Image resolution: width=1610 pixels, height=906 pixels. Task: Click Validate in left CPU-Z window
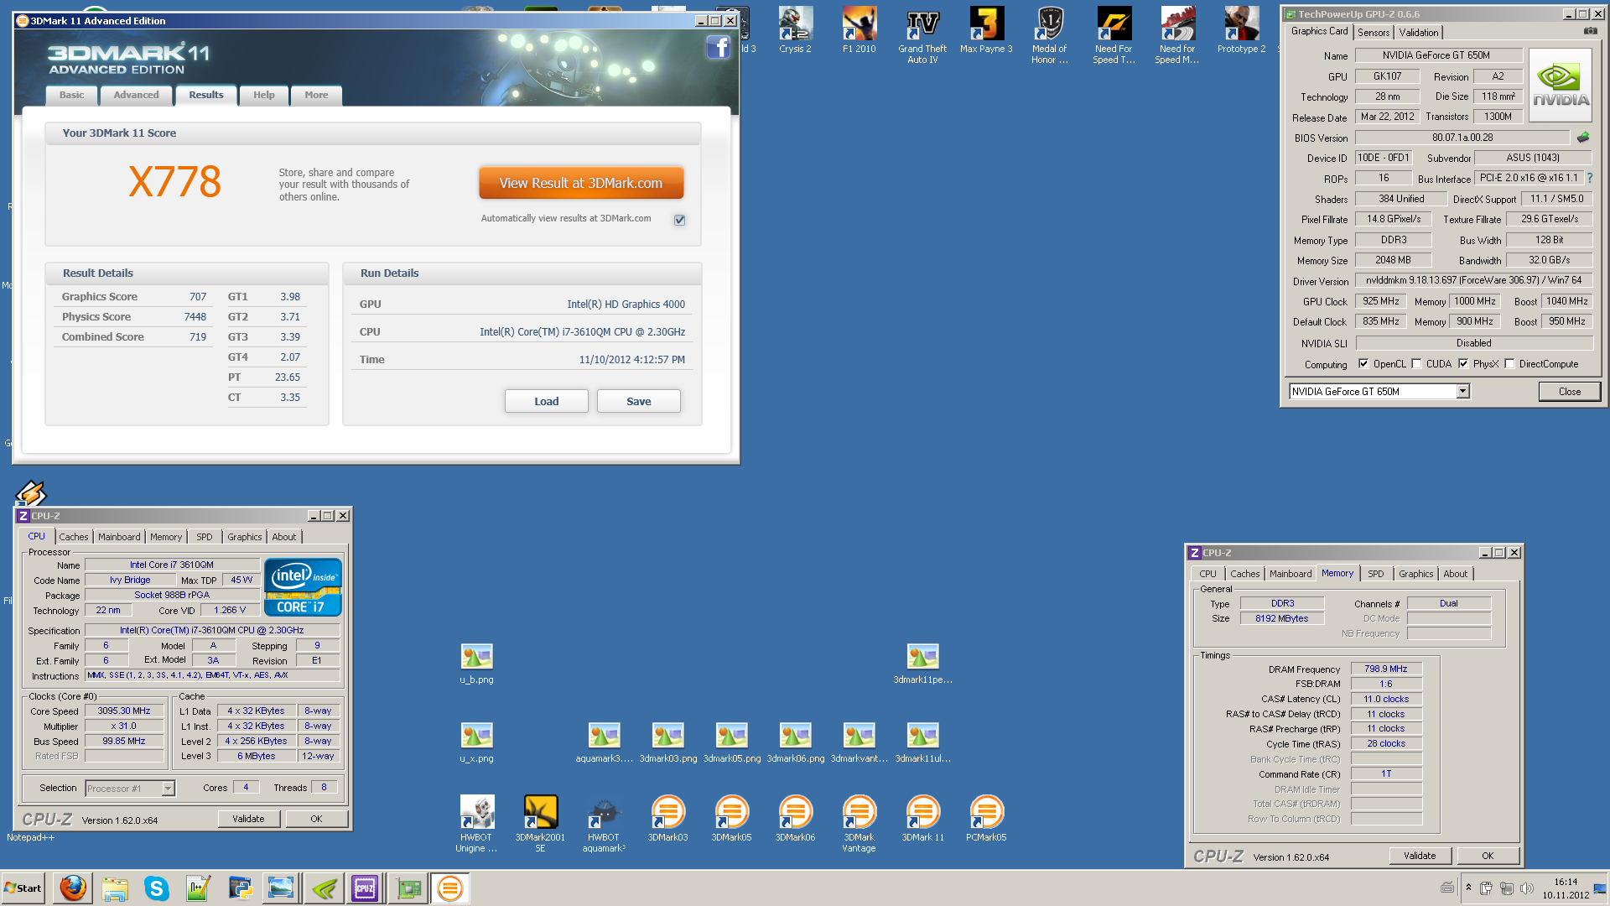pos(249,819)
